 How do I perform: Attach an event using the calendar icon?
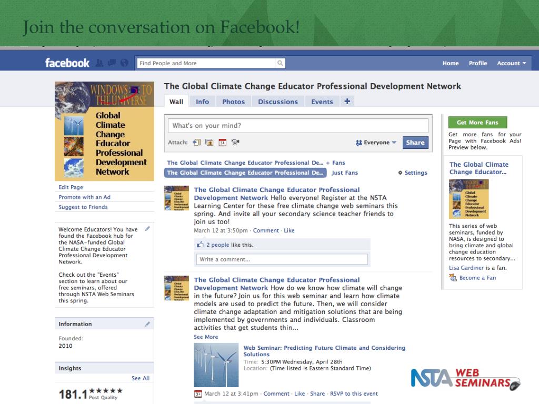(x=223, y=142)
